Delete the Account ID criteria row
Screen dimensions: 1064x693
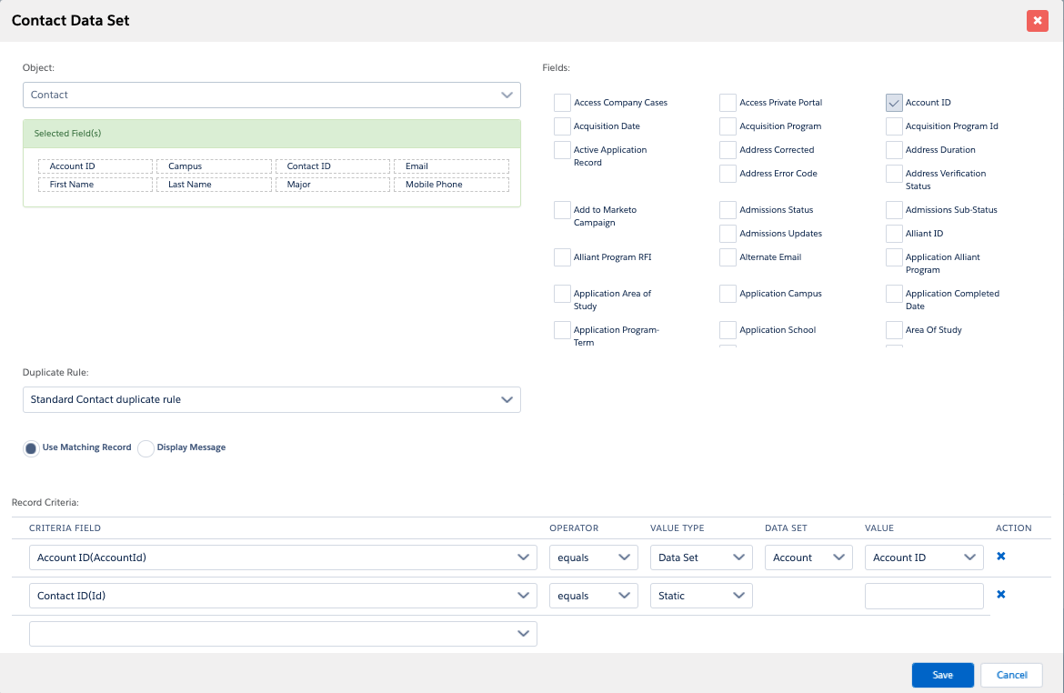point(1000,557)
